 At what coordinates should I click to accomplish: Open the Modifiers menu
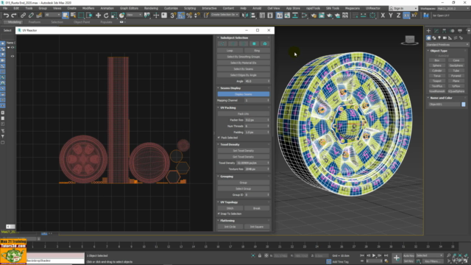pos(88,8)
